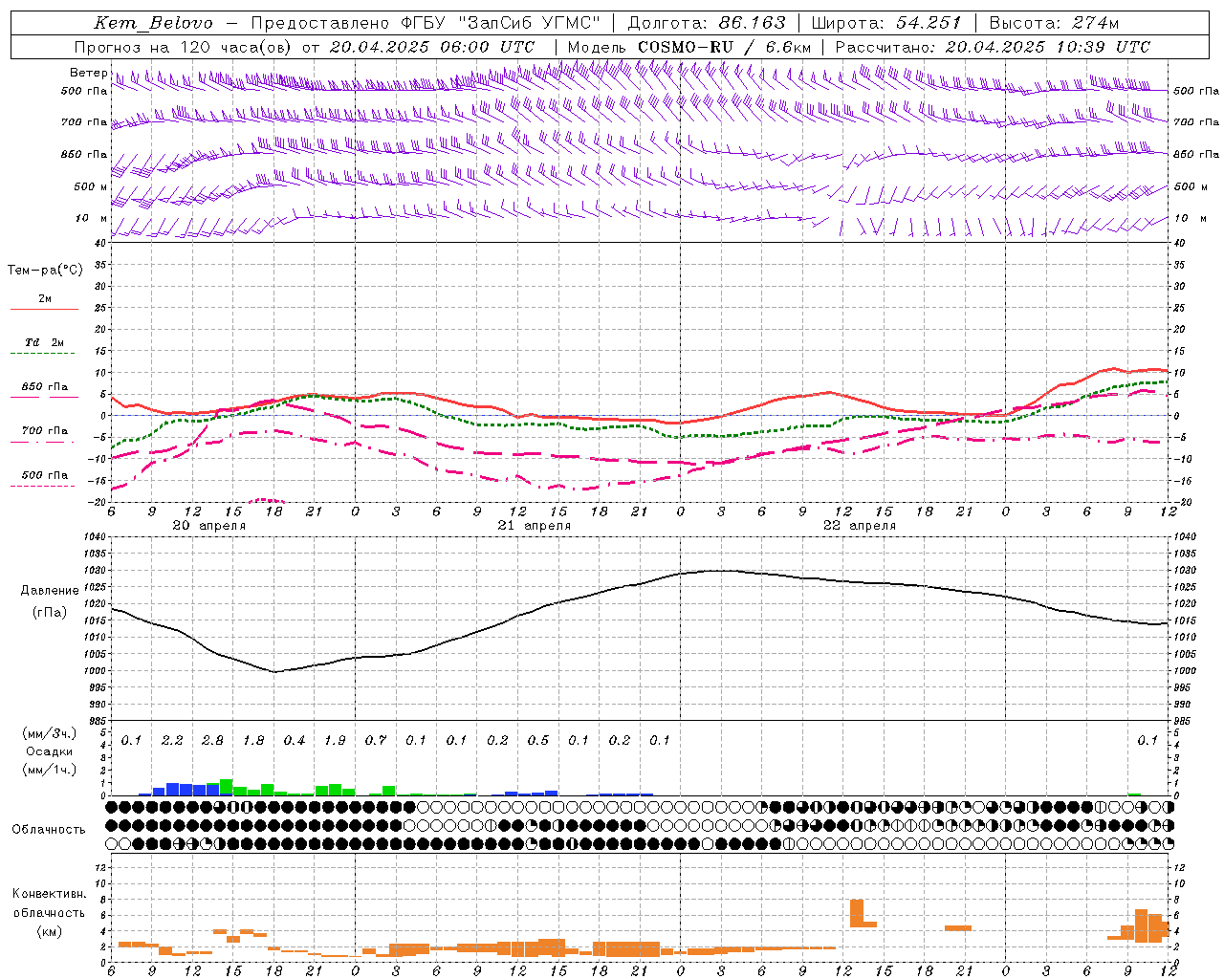The width and height of the screenshot is (1224, 979).
Task: Click the red "2м" temperature legend line
Action: click(44, 310)
